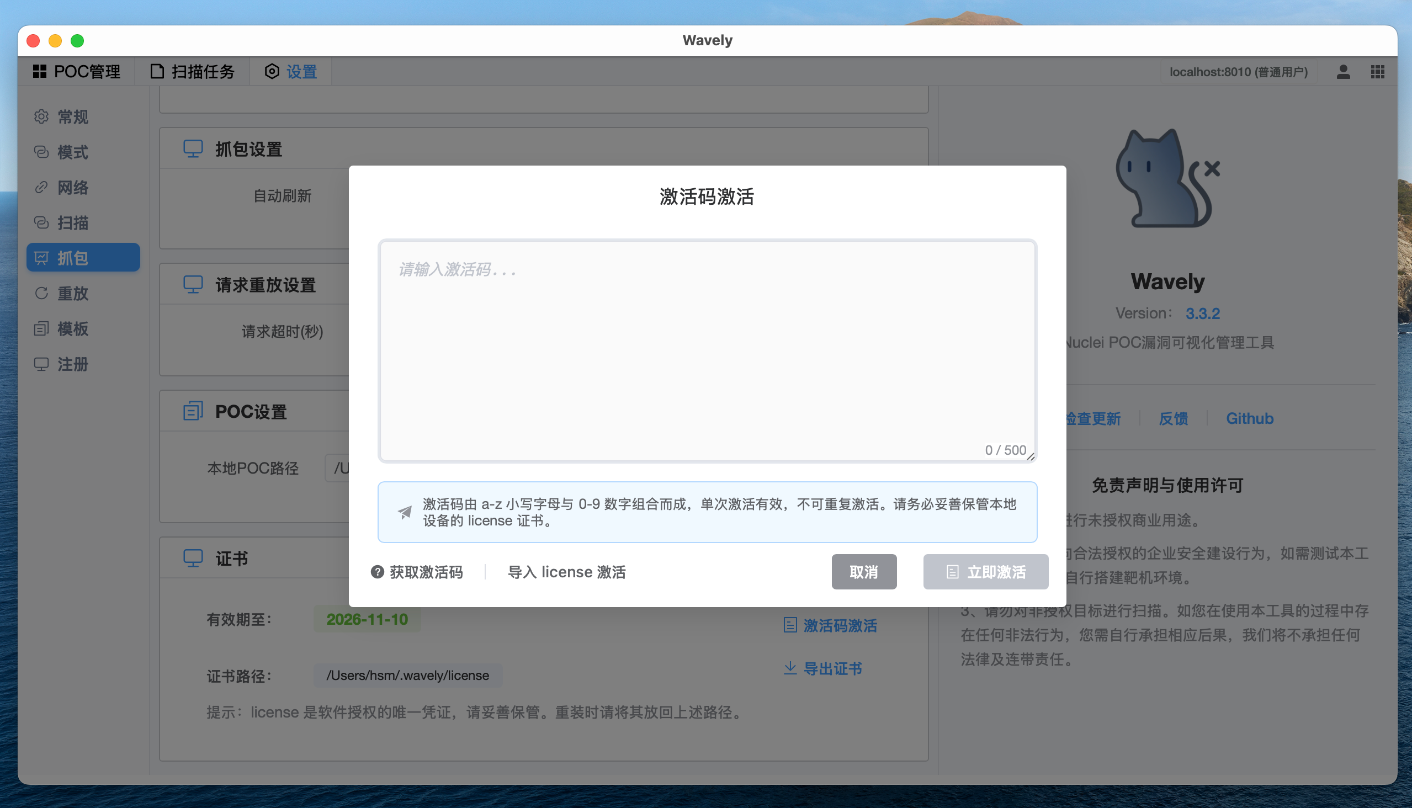This screenshot has width=1412, height=808.
Task: Open the 反馈 link
Action: [1174, 418]
